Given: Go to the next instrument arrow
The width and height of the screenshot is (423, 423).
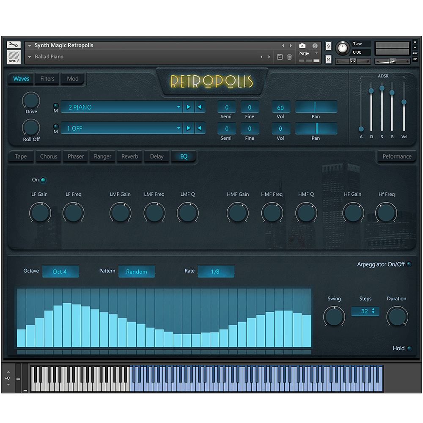Looking at the screenshot, I should click(x=291, y=46).
